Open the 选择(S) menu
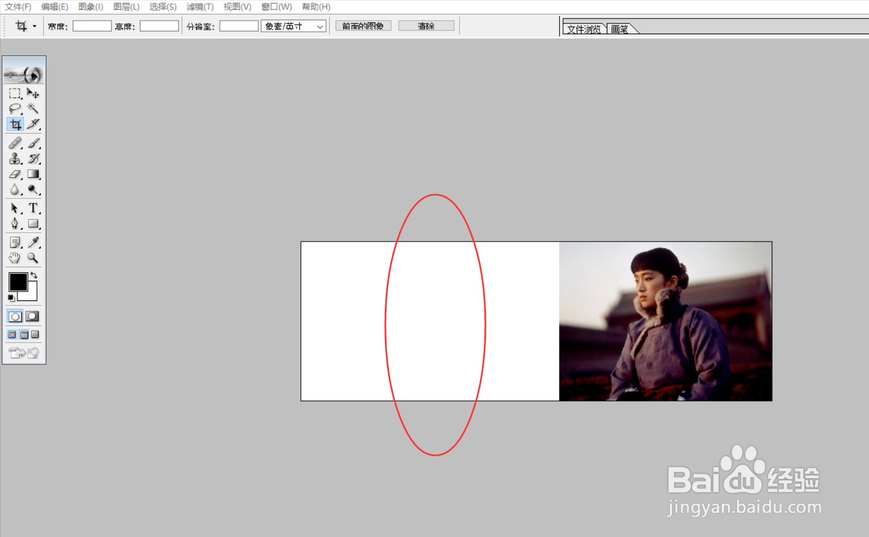Viewport: 869px width, 537px height. click(x=163, y=7)
